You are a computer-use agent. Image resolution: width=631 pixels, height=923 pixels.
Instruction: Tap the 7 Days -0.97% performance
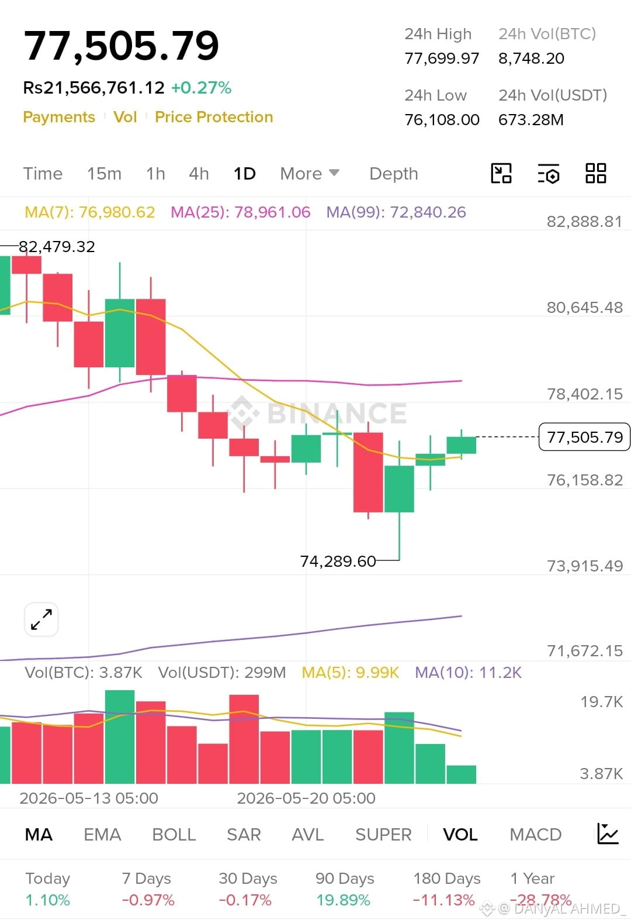[148, 889]
